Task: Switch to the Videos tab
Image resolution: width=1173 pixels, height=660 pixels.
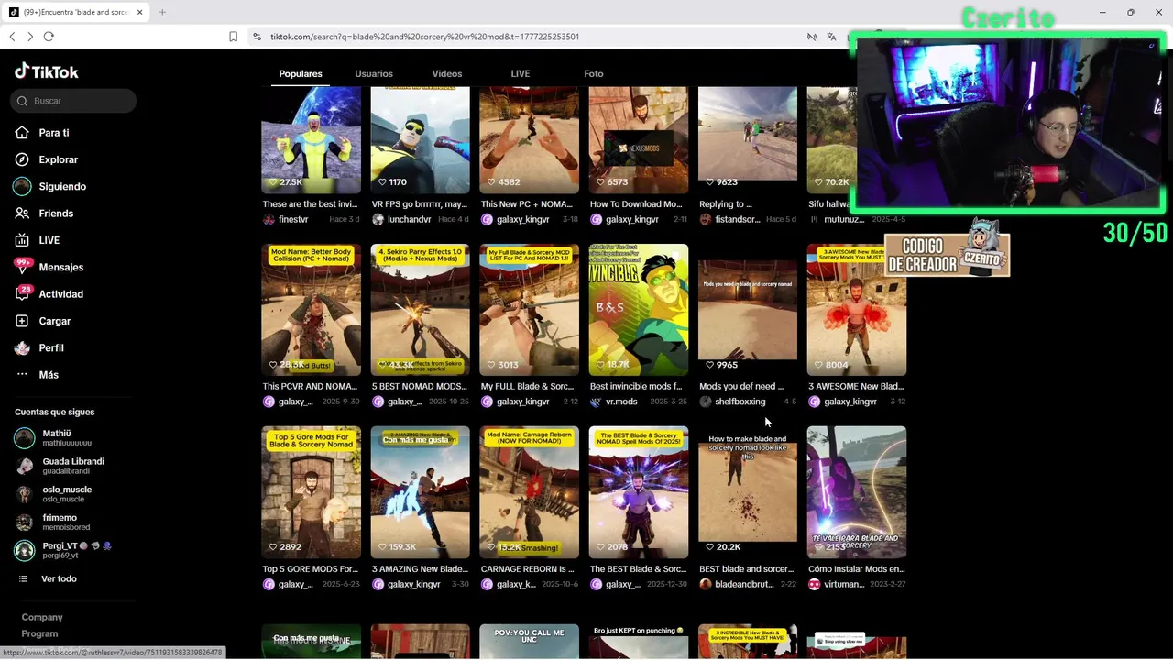Action: [x=447, y=73]
